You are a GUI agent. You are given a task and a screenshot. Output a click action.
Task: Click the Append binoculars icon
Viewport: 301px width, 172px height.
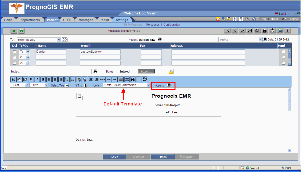(x=169, y=85)
